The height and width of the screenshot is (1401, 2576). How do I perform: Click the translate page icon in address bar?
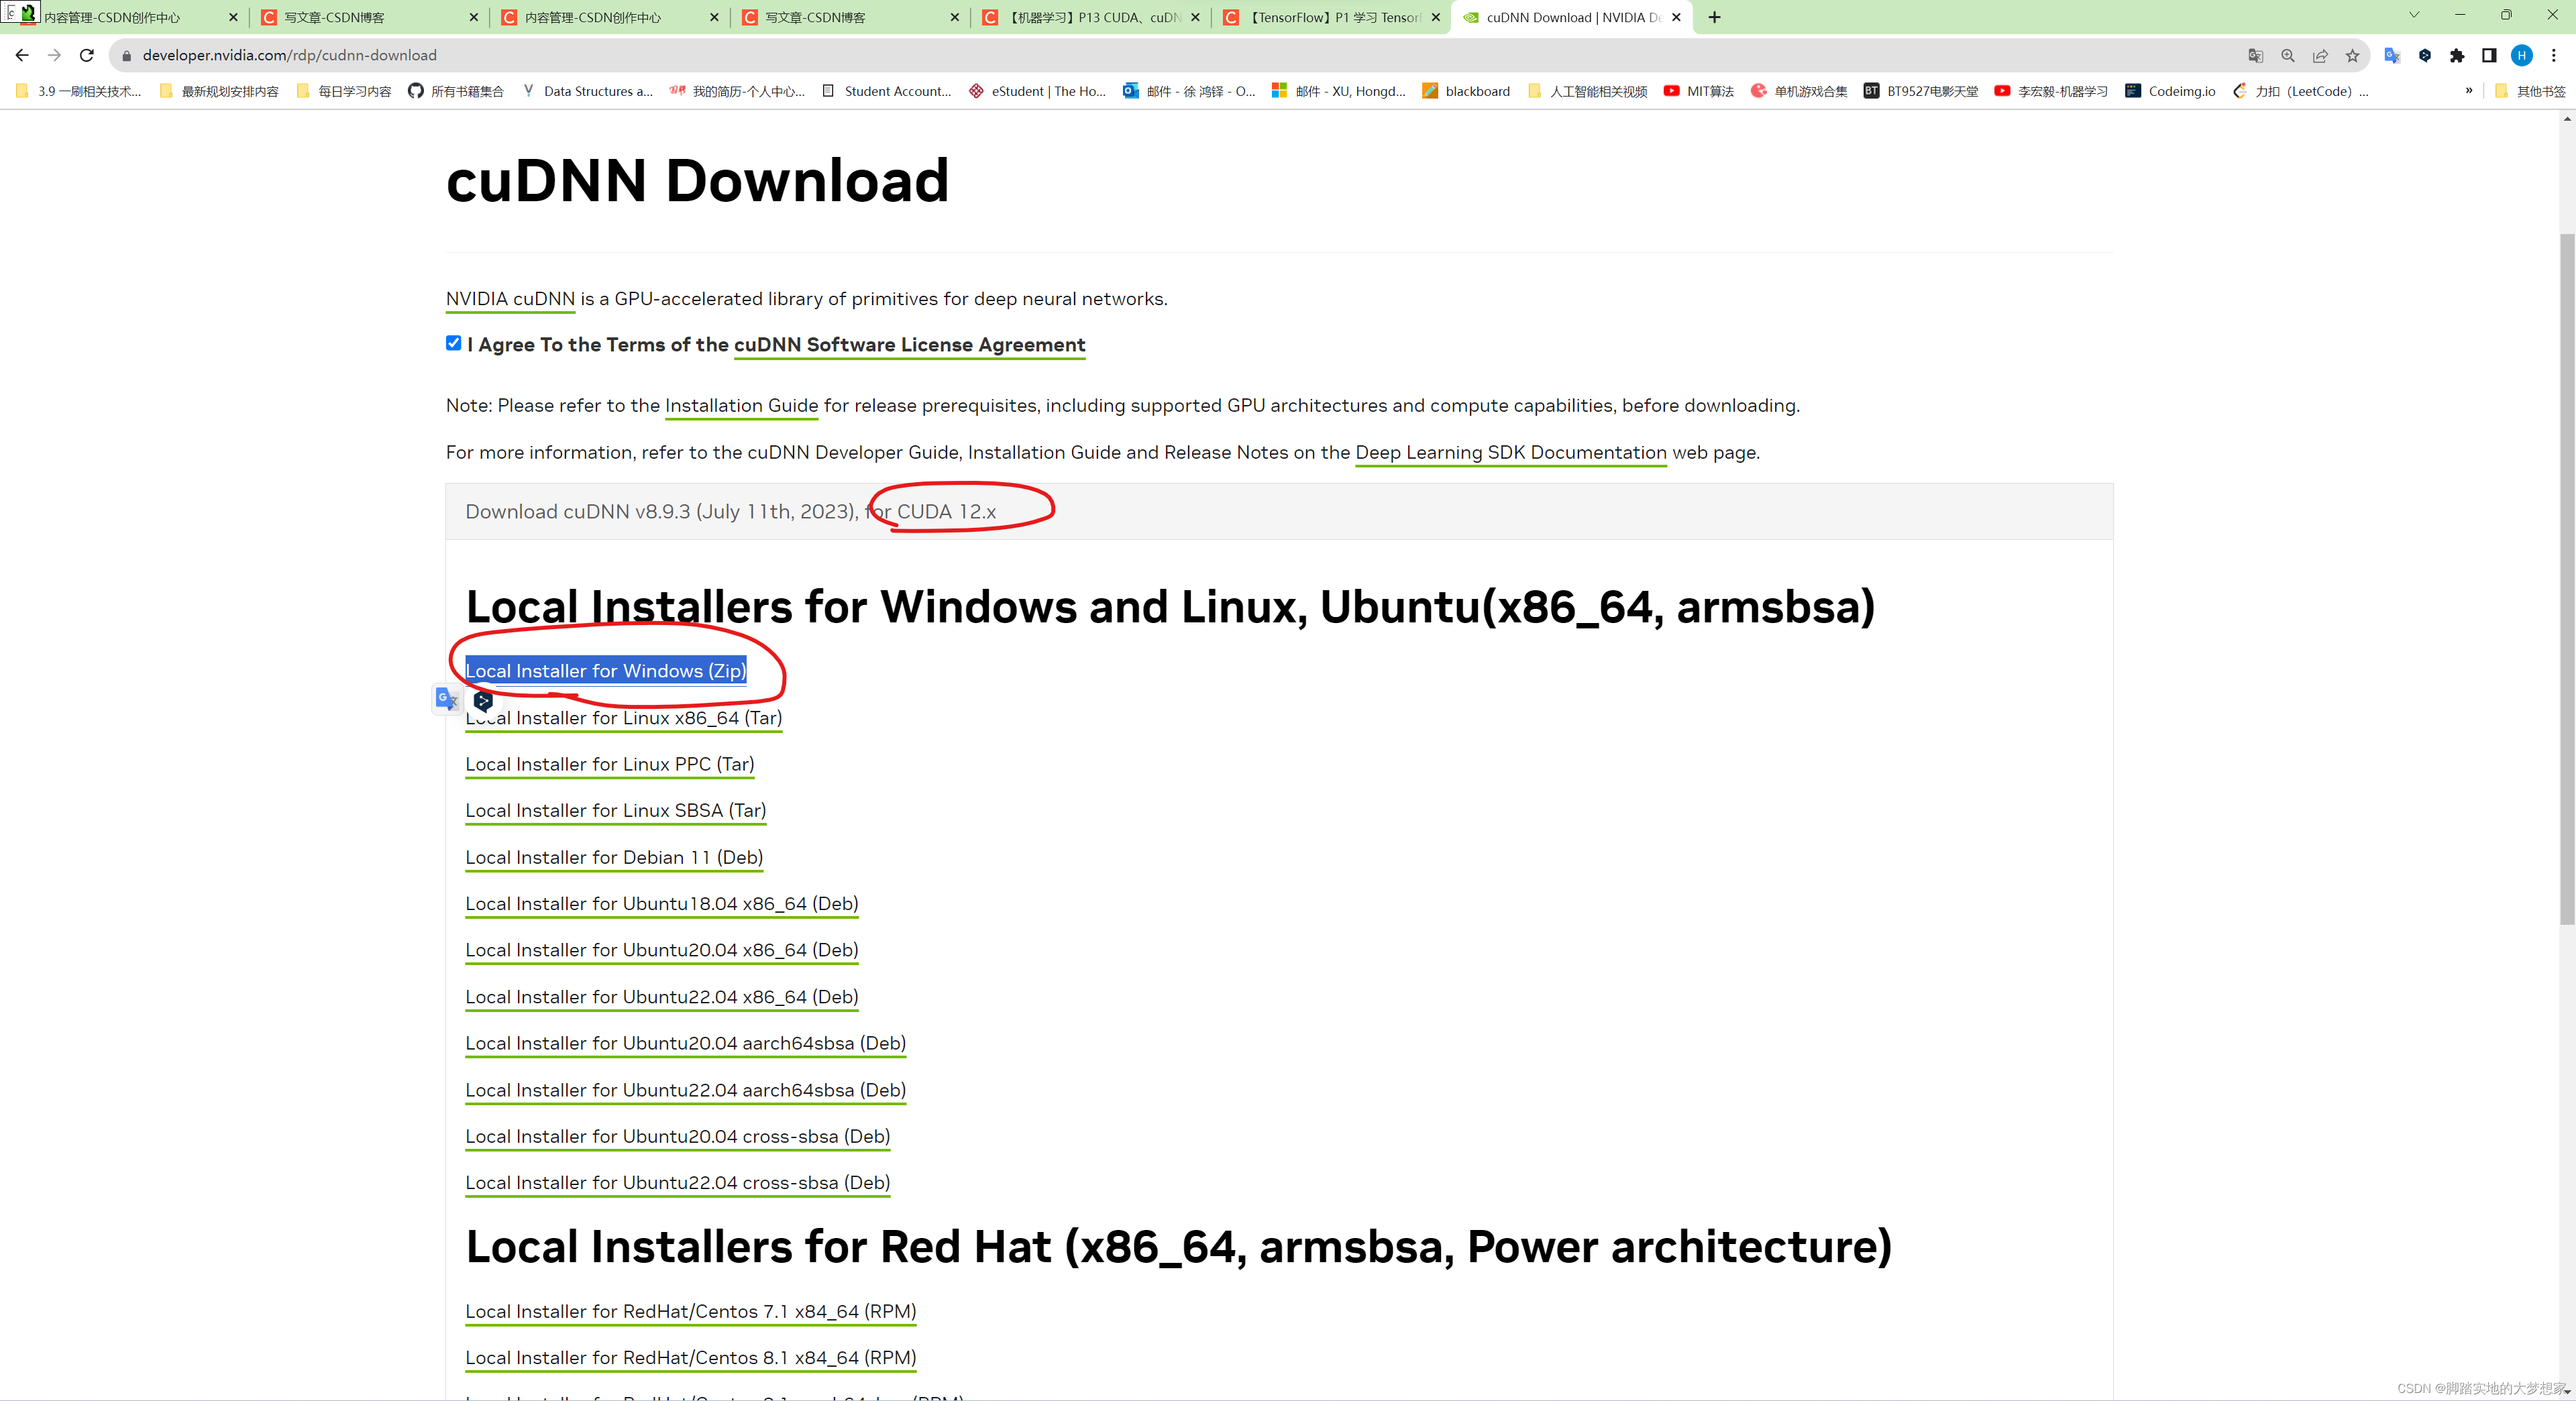tap(2255, 55)
